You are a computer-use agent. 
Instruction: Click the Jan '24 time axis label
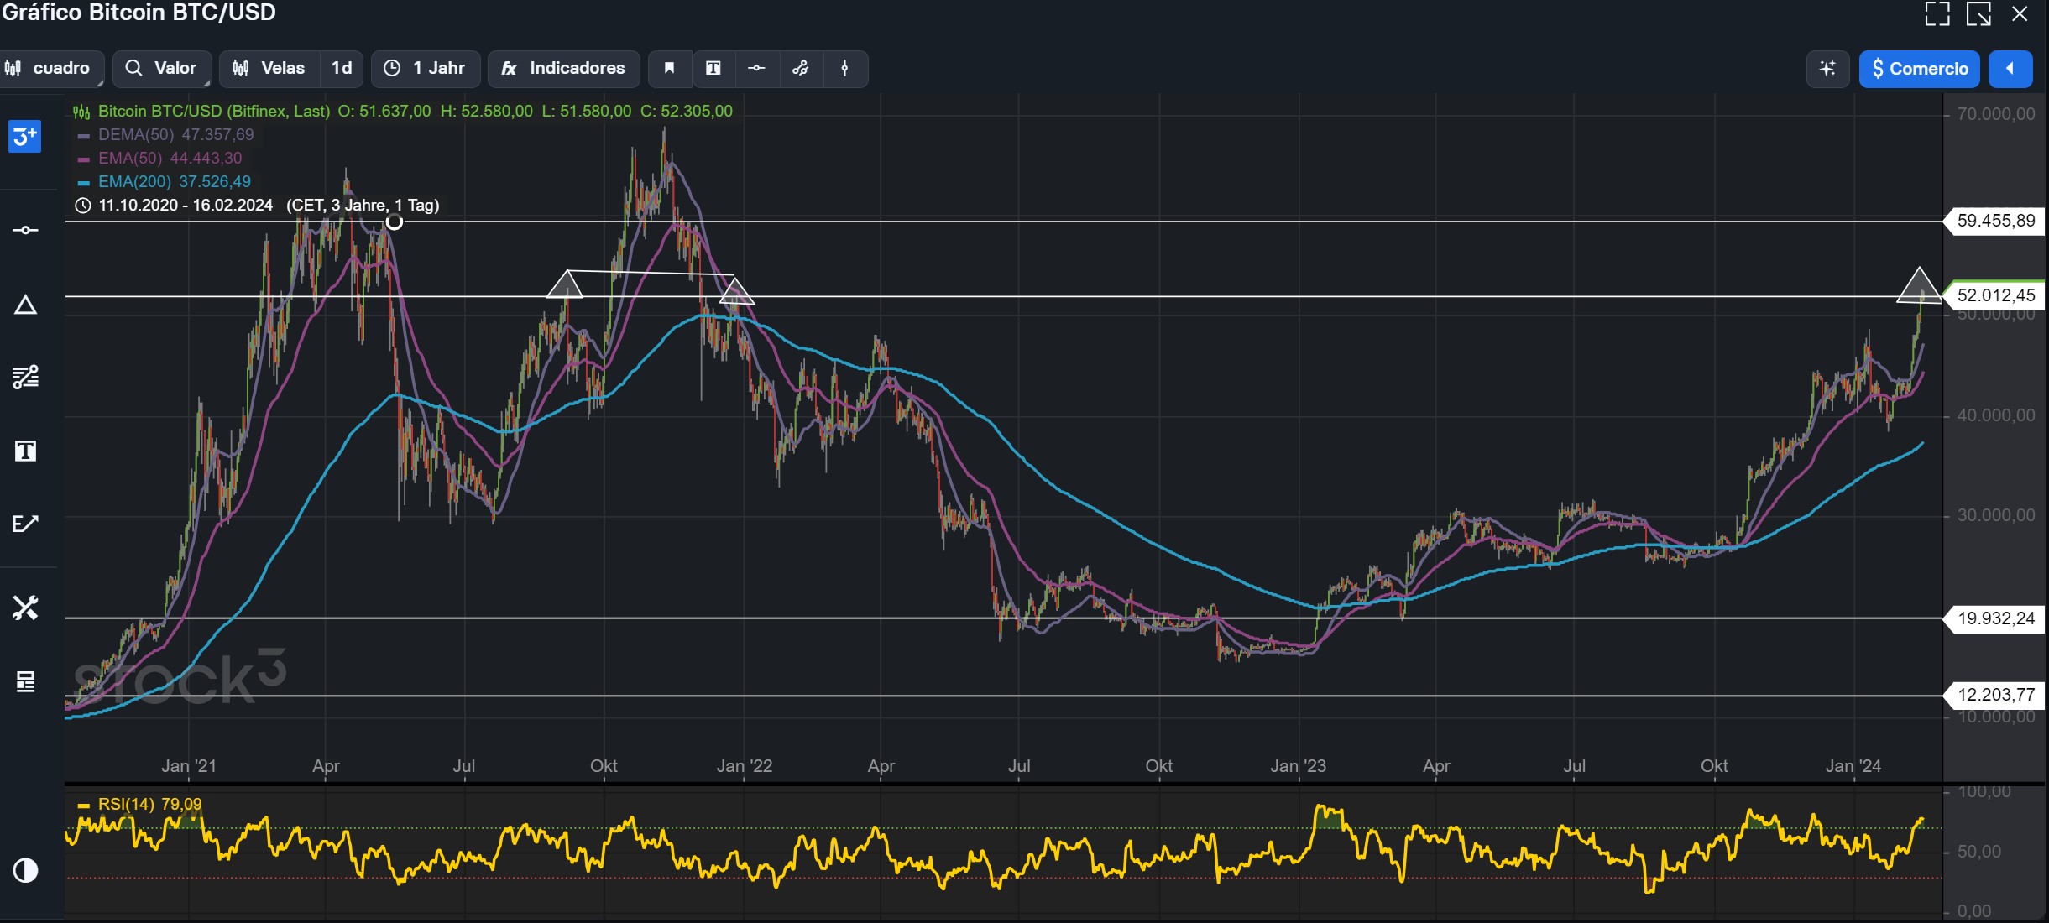[x=1853, y=766]
